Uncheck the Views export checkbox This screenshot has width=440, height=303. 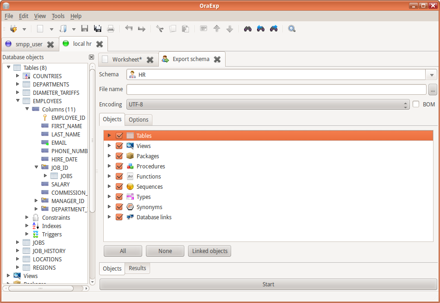[119, 146]
